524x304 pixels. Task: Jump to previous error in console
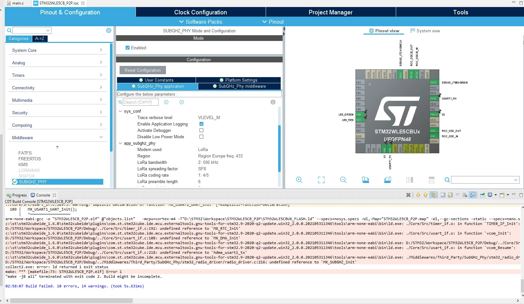click(426, 195)
